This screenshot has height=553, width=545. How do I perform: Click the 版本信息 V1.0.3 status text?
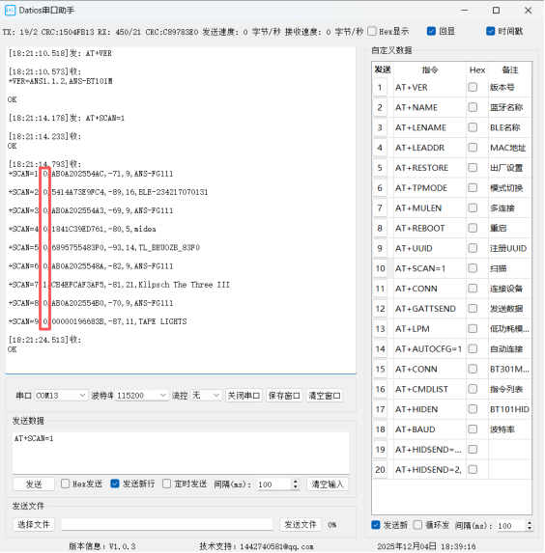pyautogui.click(x=102, y=546)
